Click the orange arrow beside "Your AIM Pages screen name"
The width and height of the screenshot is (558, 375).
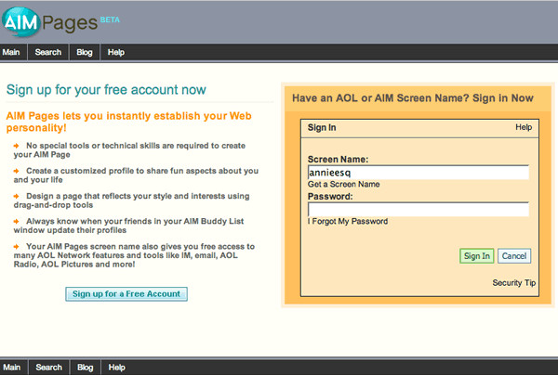(17, 247)
